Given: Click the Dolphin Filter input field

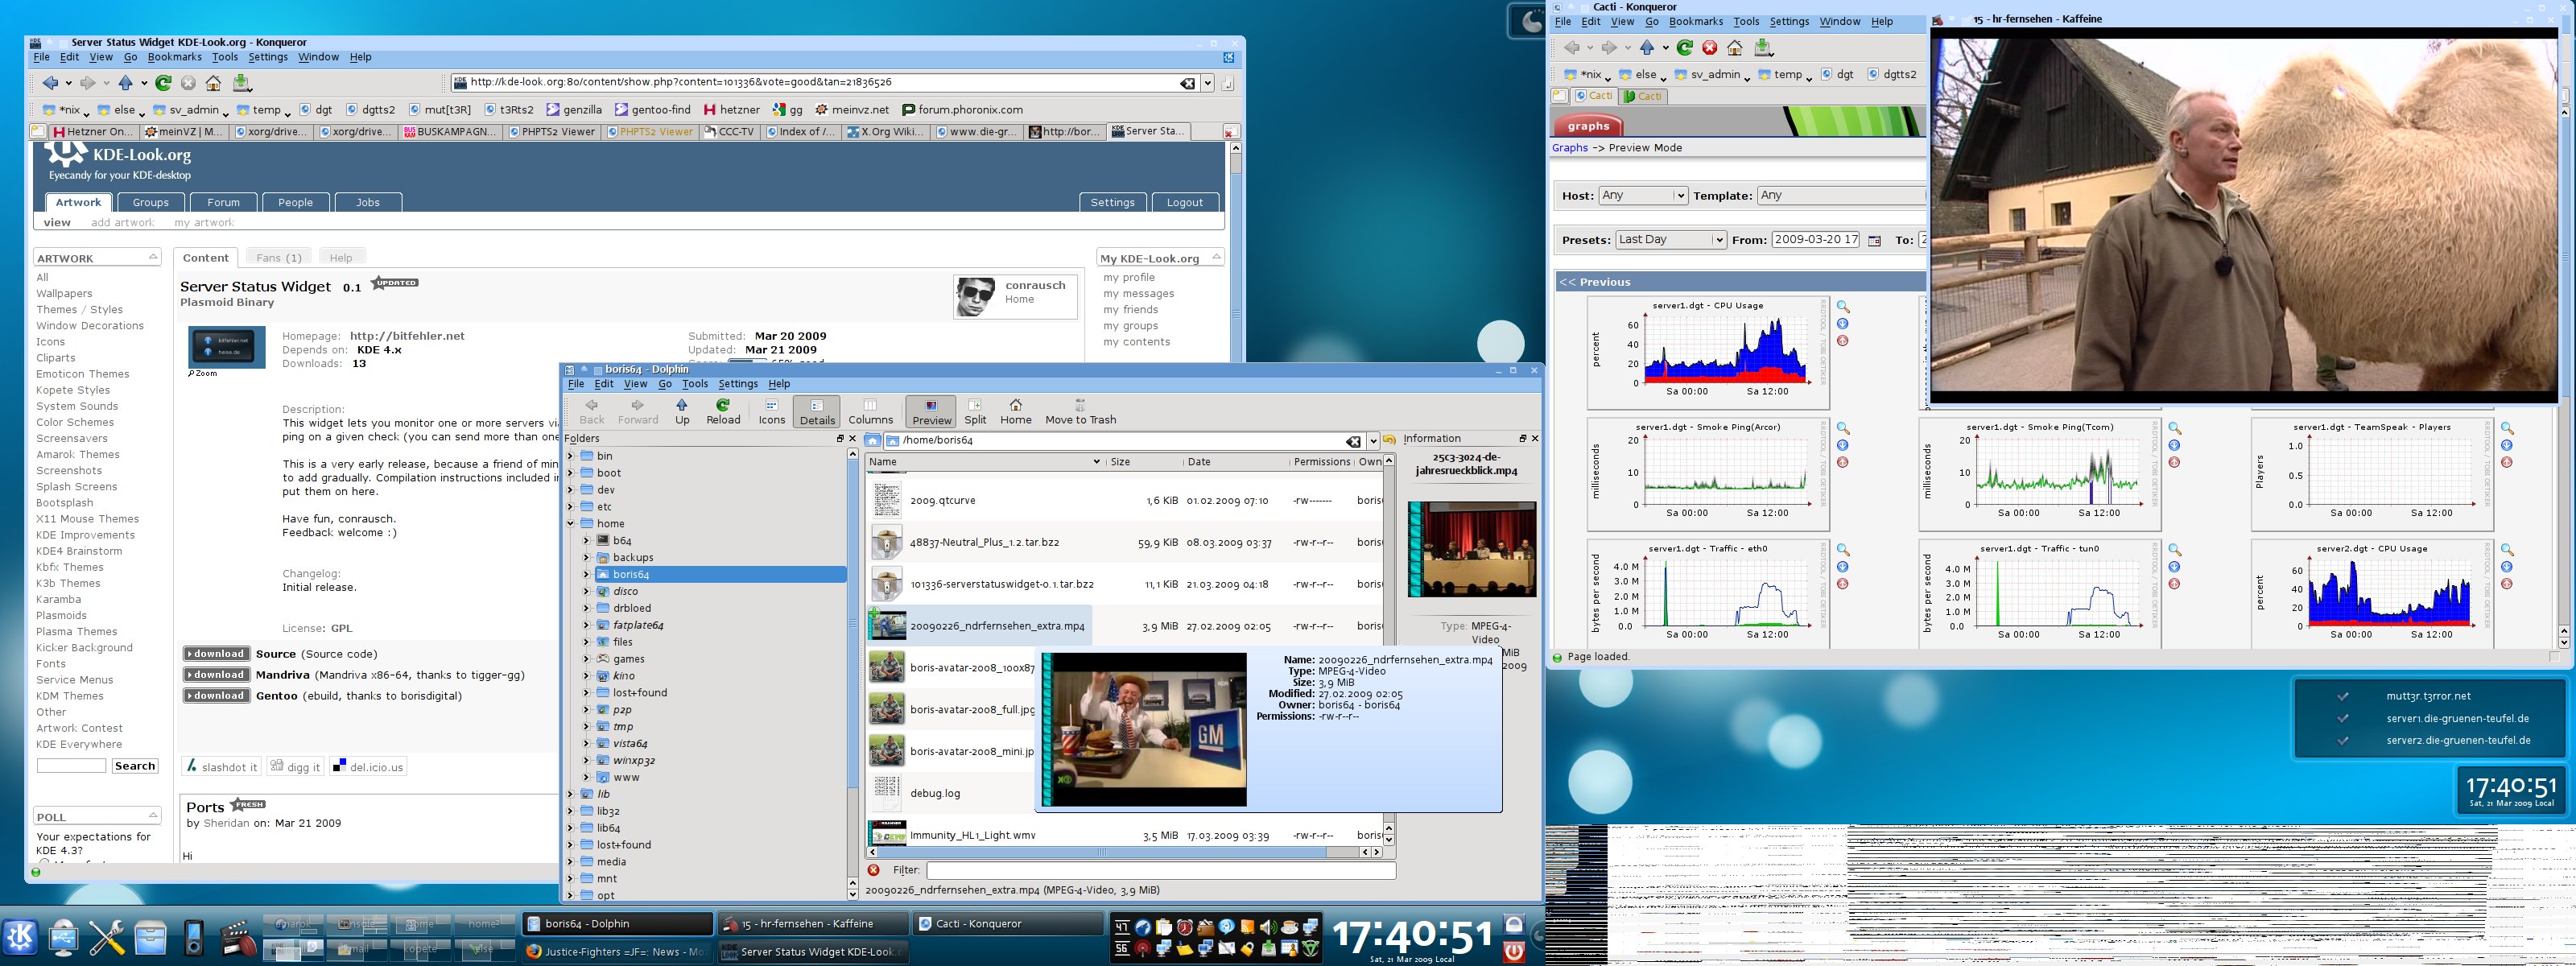Looking at the screenshot, I should [1160, 870].
